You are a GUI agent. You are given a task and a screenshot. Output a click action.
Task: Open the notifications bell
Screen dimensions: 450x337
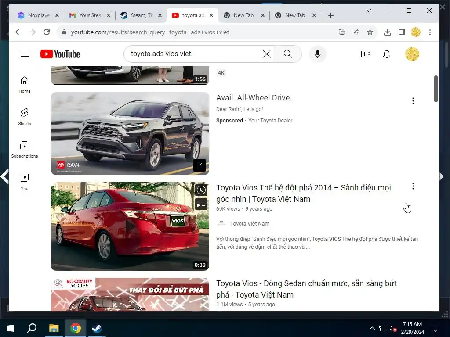[x=387, y=54]
